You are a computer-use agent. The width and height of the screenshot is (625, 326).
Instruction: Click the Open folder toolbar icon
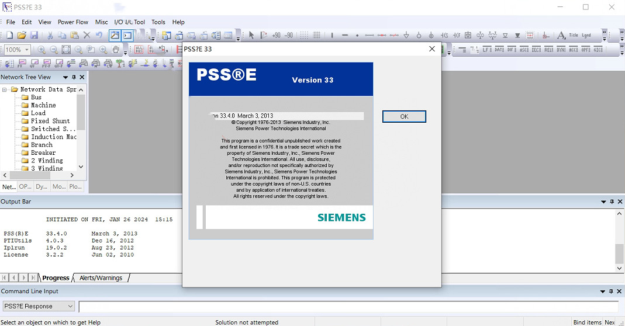point(22,36)
